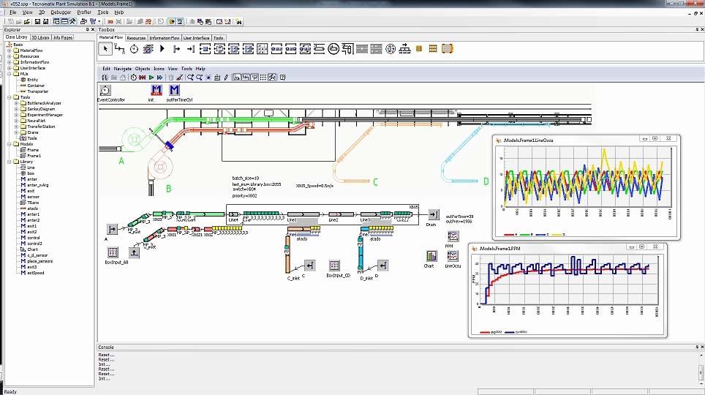Click the help question-mark icon in the Frame toolbar
705x395 pixels.
[x=283, y=78]
